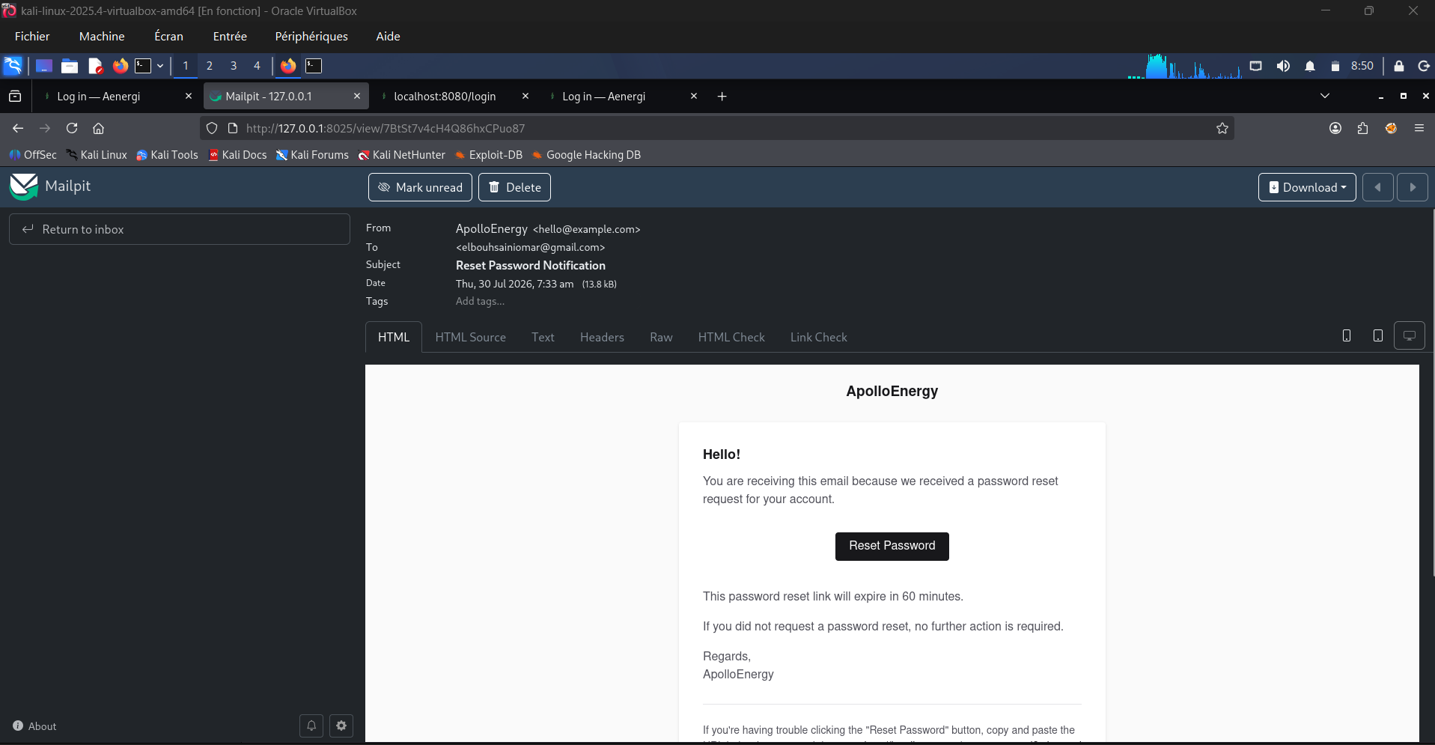Open Firefox recent browsing view icon
Viewport: 1435px width, 745px height.
tap(15, 96)
